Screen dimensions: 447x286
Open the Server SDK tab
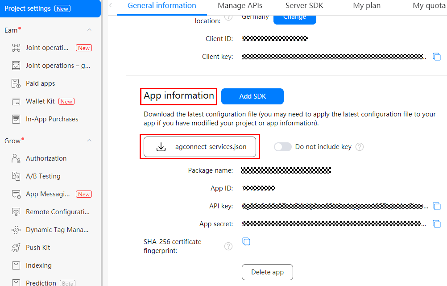pos(304,6)
